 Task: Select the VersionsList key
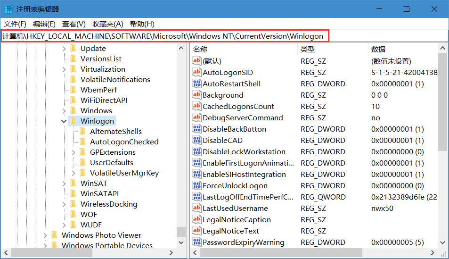click(x=101, y=59)
